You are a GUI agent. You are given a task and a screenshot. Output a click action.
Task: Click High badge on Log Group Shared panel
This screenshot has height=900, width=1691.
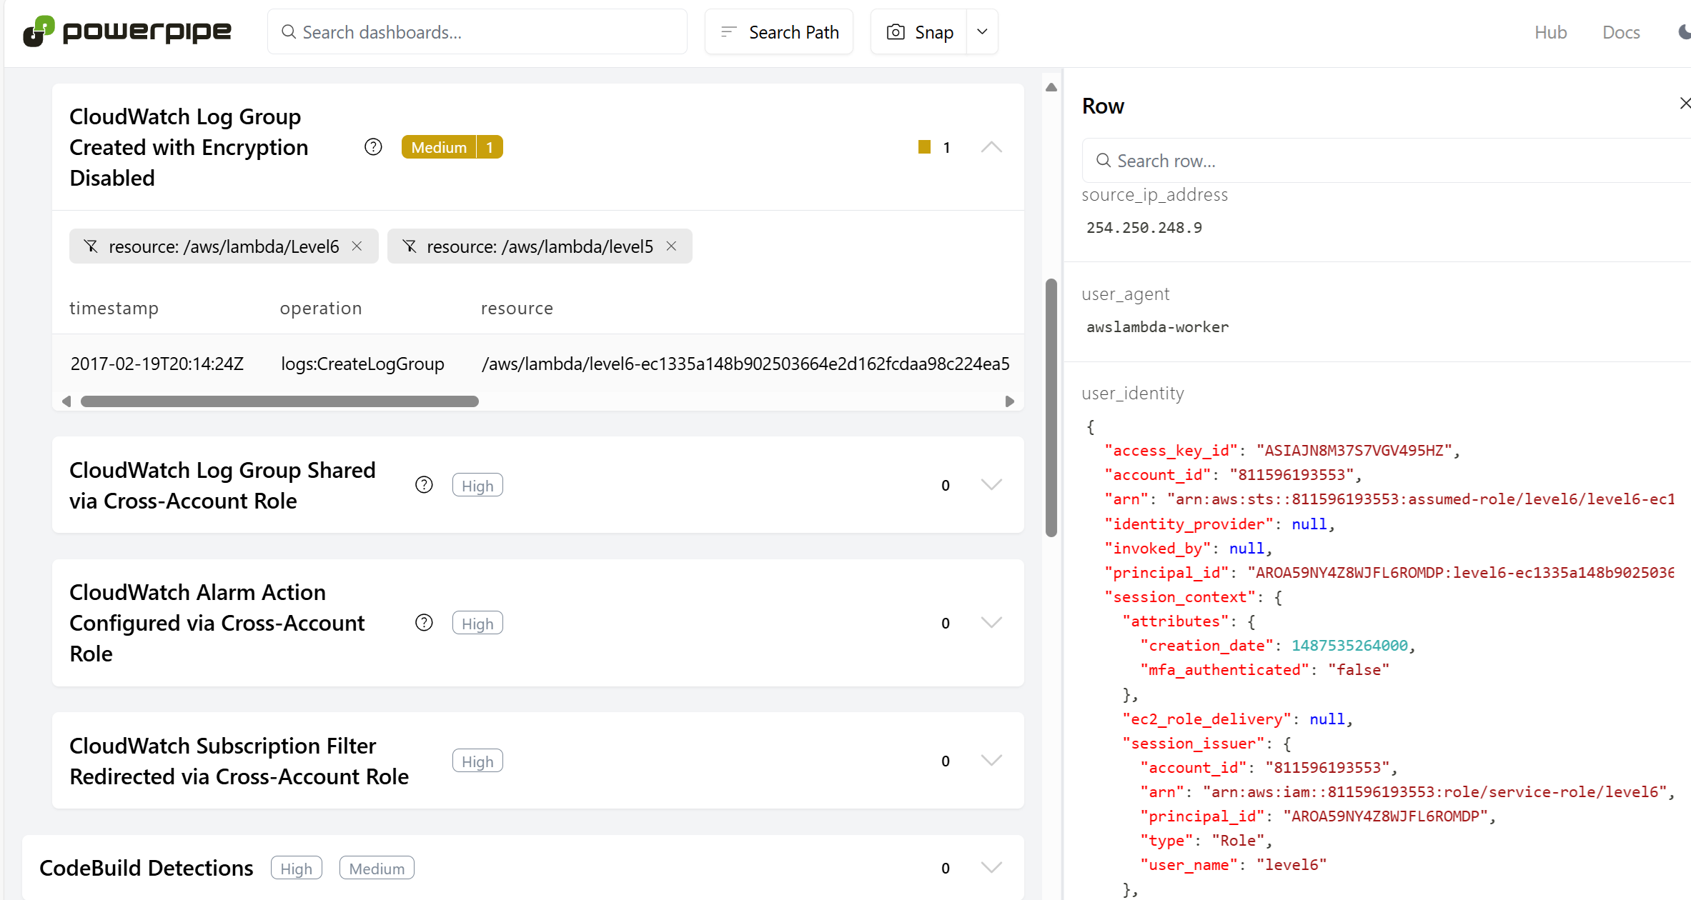[477, 486]
